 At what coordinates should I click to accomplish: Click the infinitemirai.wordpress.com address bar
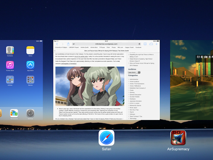[x=106, y=44]
